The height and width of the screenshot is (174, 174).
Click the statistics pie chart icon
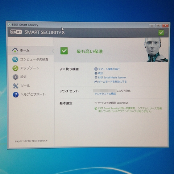point(96,73)
